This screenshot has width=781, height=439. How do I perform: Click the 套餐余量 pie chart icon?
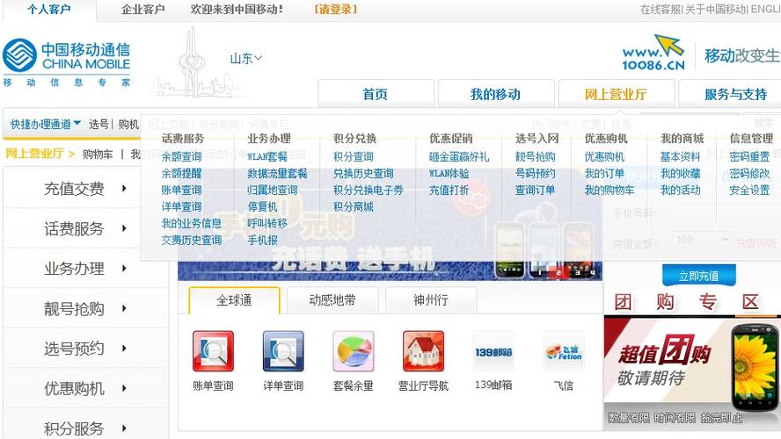(354, 351)
